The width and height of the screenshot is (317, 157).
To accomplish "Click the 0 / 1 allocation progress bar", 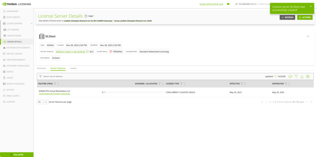I will (x=135, y=92).
